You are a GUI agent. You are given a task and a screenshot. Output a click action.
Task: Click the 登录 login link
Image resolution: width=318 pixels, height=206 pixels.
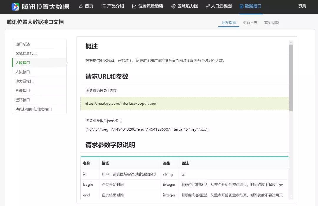point(302,6)
